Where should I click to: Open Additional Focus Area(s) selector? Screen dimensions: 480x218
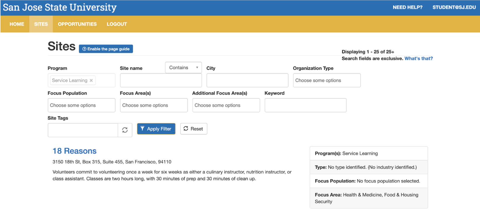(226, 105)
